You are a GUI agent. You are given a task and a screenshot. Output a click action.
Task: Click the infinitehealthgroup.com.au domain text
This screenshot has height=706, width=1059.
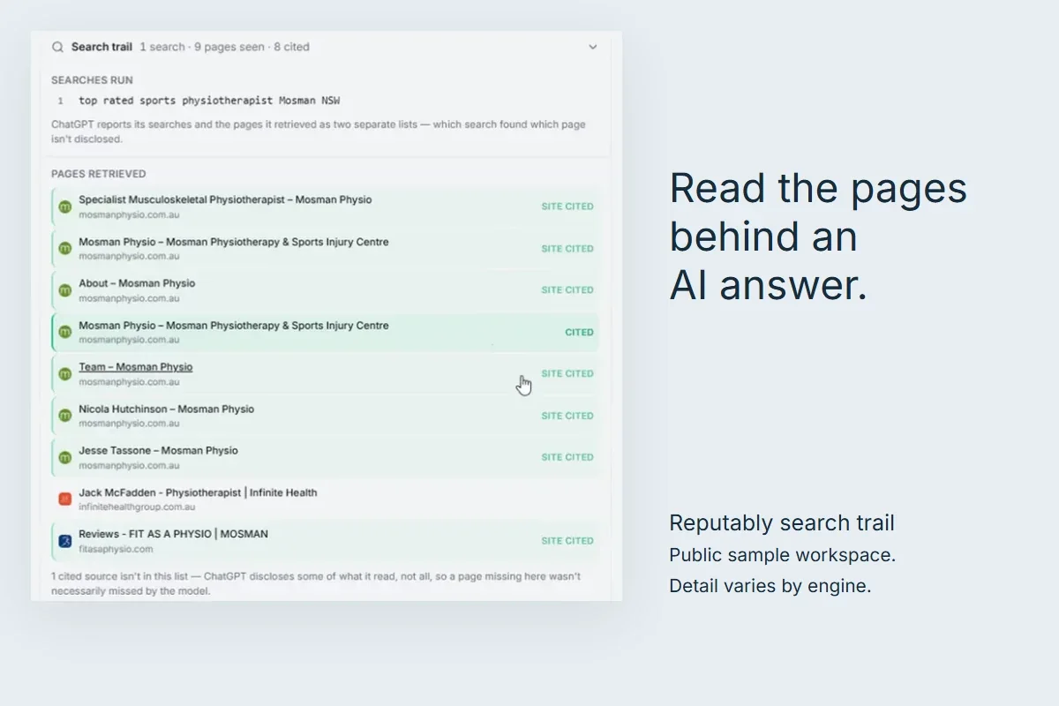point(137,507)
